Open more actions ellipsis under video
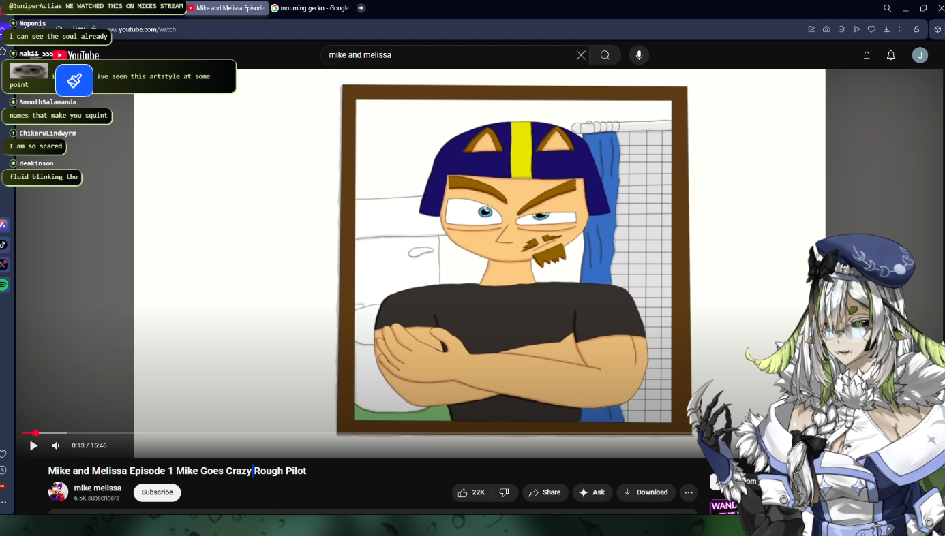Viewport: 945px width, 536px height. pyautogui.click(x=689, y=492)
